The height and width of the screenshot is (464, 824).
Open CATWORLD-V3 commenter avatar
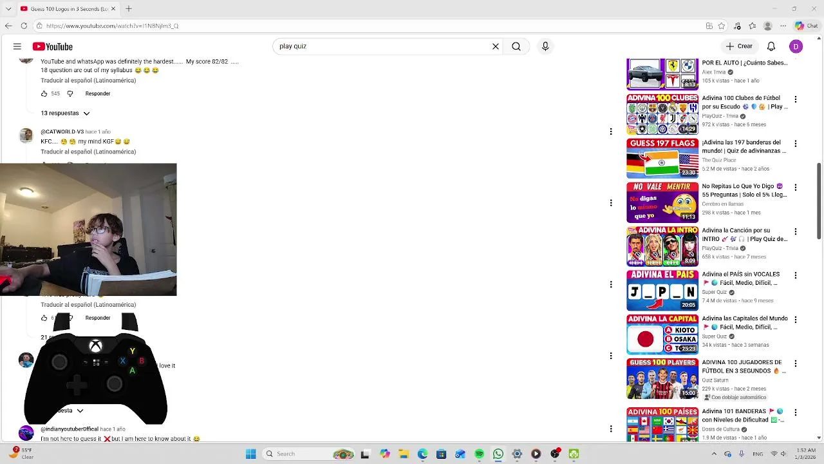[x=26, y=135]
